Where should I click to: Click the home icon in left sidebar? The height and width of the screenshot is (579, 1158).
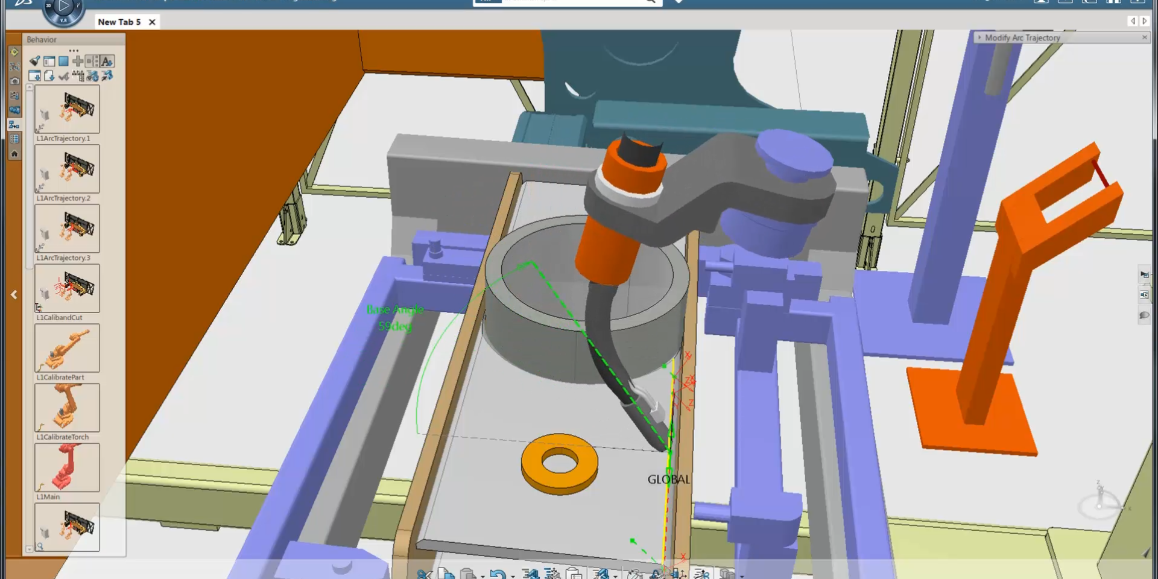(14, 154)
